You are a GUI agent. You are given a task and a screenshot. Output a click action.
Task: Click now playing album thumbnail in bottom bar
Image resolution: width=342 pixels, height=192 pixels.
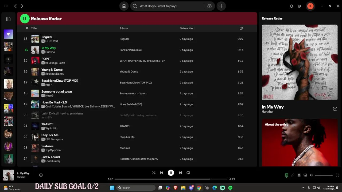(x=8, y=175)
